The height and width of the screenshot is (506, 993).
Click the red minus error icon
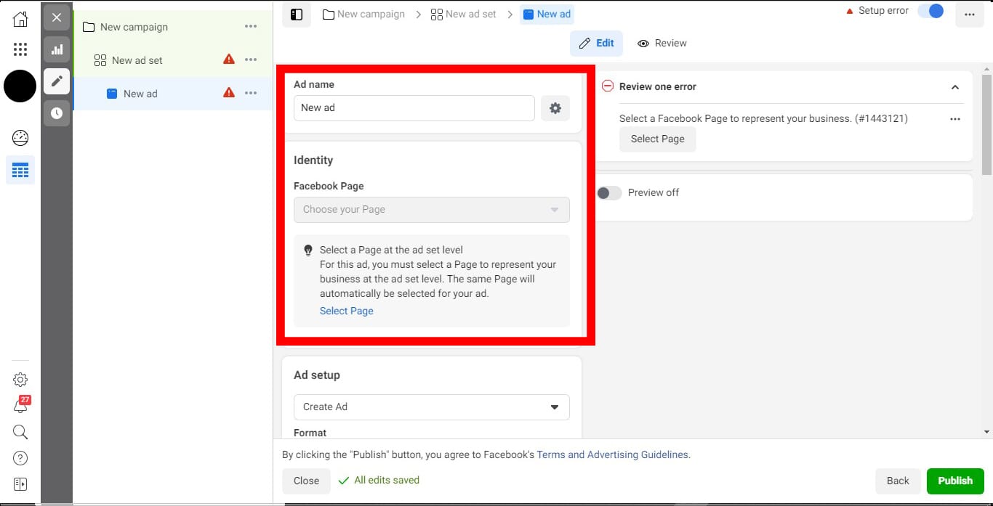tap(608, 86)
